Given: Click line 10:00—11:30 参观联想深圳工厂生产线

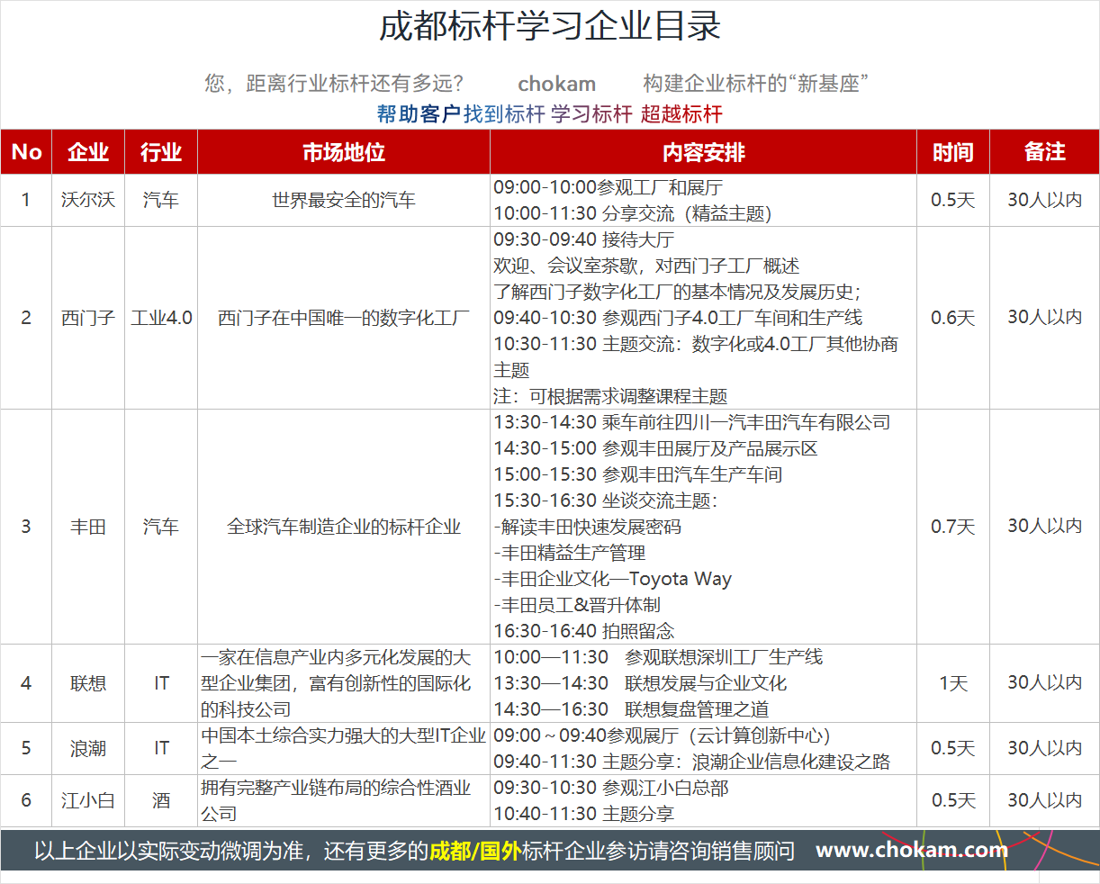Looking at the screenshot, I should (658, 657).
